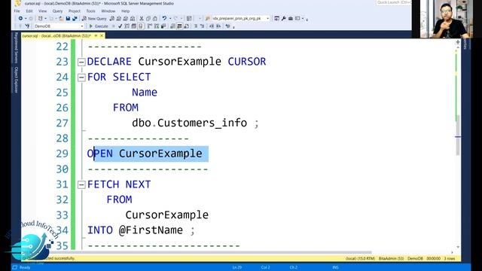Collapse the DECLARE CursorExample block on line 23
The image size is (482, 271).
pyautogui.click(x=81, y=62)
